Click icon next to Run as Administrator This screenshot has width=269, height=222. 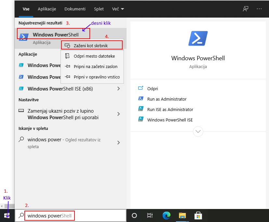(141, 98)
